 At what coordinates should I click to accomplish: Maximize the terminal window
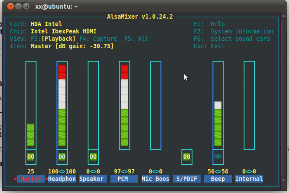[26, 7]
